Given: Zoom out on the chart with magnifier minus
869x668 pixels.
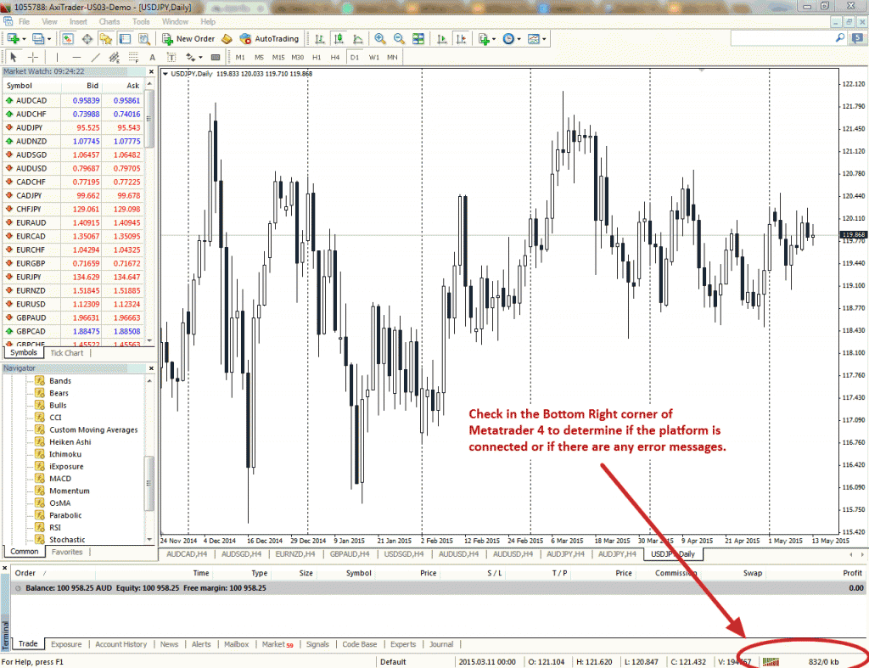Looking at the screenshot, I should point(399,39).
